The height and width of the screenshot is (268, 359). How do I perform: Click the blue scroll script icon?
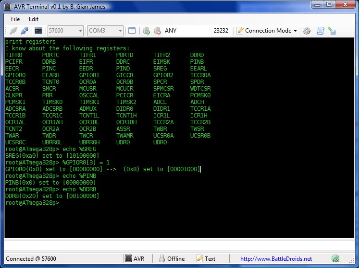pyautogui.click(x=320, y=31)
